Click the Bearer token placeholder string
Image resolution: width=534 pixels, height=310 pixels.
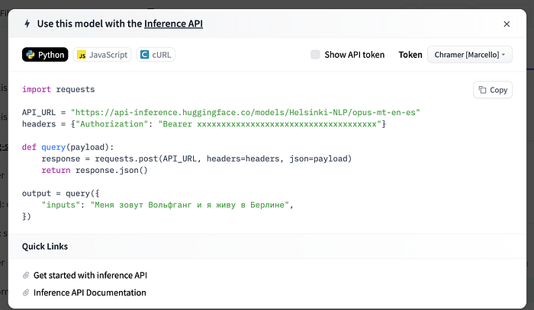coord(270,124)
